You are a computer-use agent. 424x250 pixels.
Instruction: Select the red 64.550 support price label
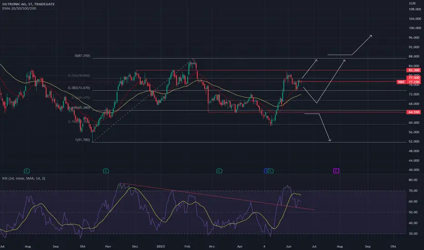point(414,112)
